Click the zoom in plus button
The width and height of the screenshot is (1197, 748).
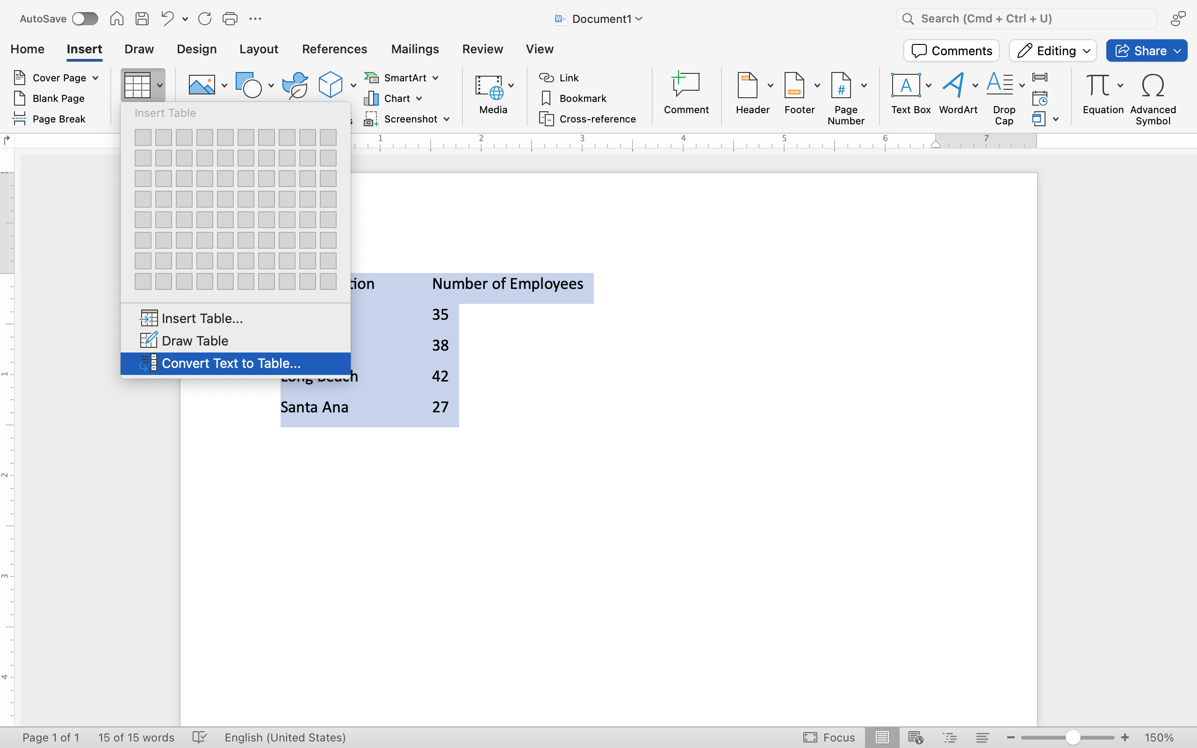[x=1124, y=738]
